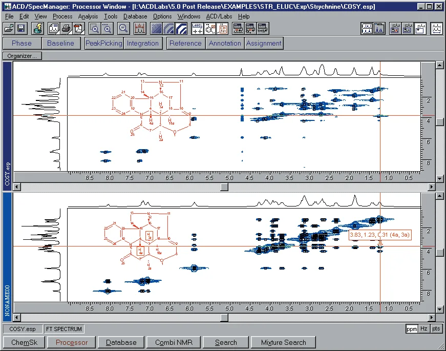Click the Integration button
446x351 pixels.
143,43
